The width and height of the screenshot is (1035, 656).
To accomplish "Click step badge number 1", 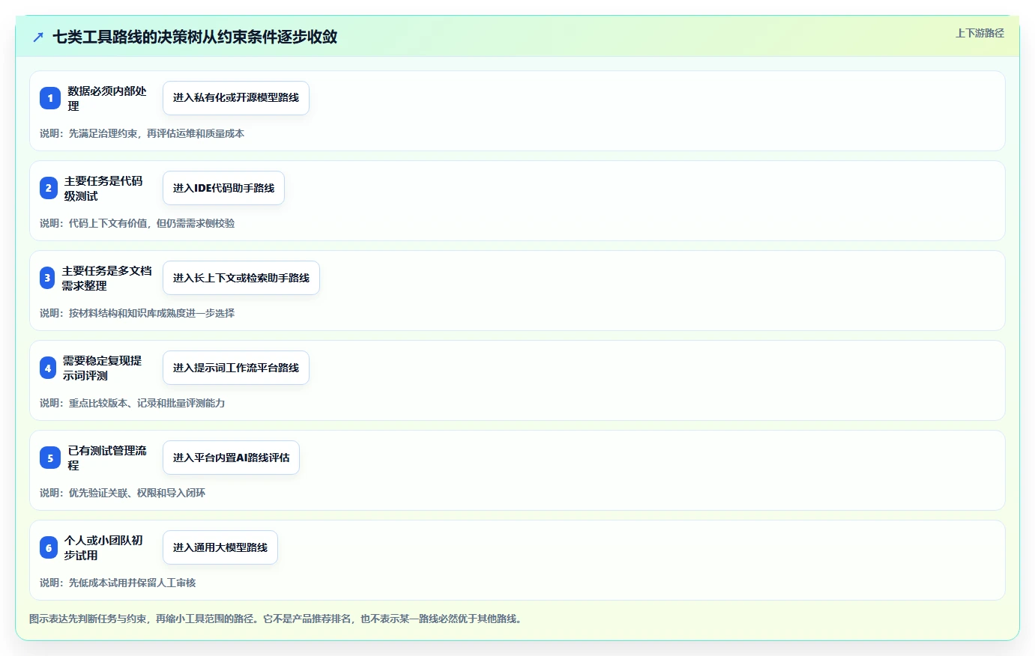I will [x=50, y=98].
